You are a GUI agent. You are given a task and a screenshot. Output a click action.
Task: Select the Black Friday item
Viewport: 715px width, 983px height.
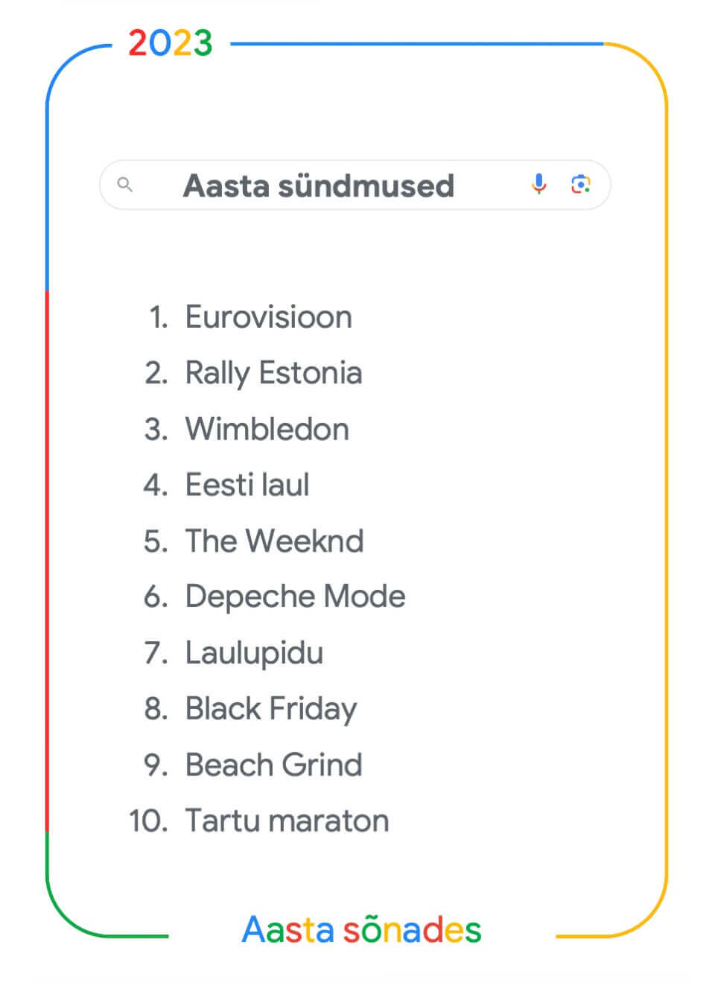coord(271,710)
